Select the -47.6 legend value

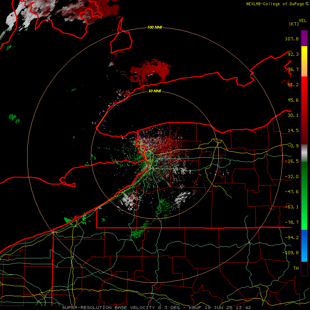(x=292, y=192)
